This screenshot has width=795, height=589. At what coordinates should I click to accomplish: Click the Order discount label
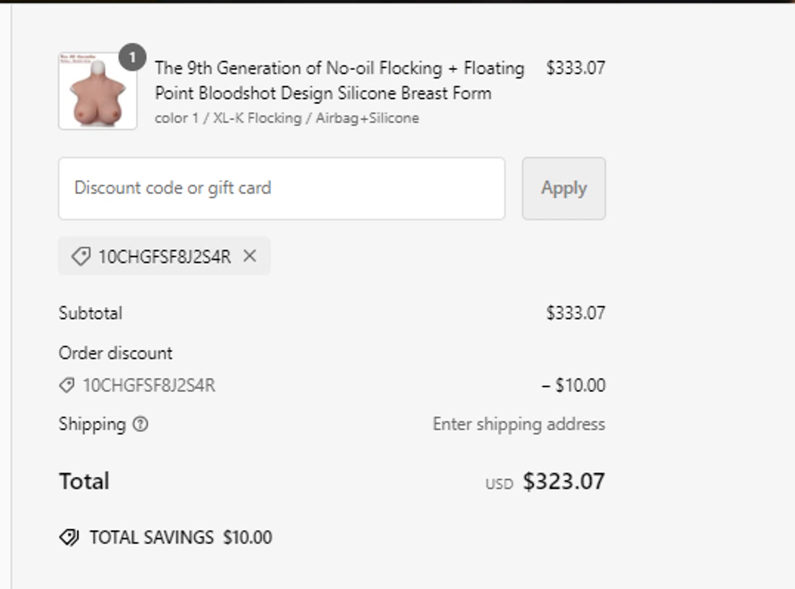[116, 353]
